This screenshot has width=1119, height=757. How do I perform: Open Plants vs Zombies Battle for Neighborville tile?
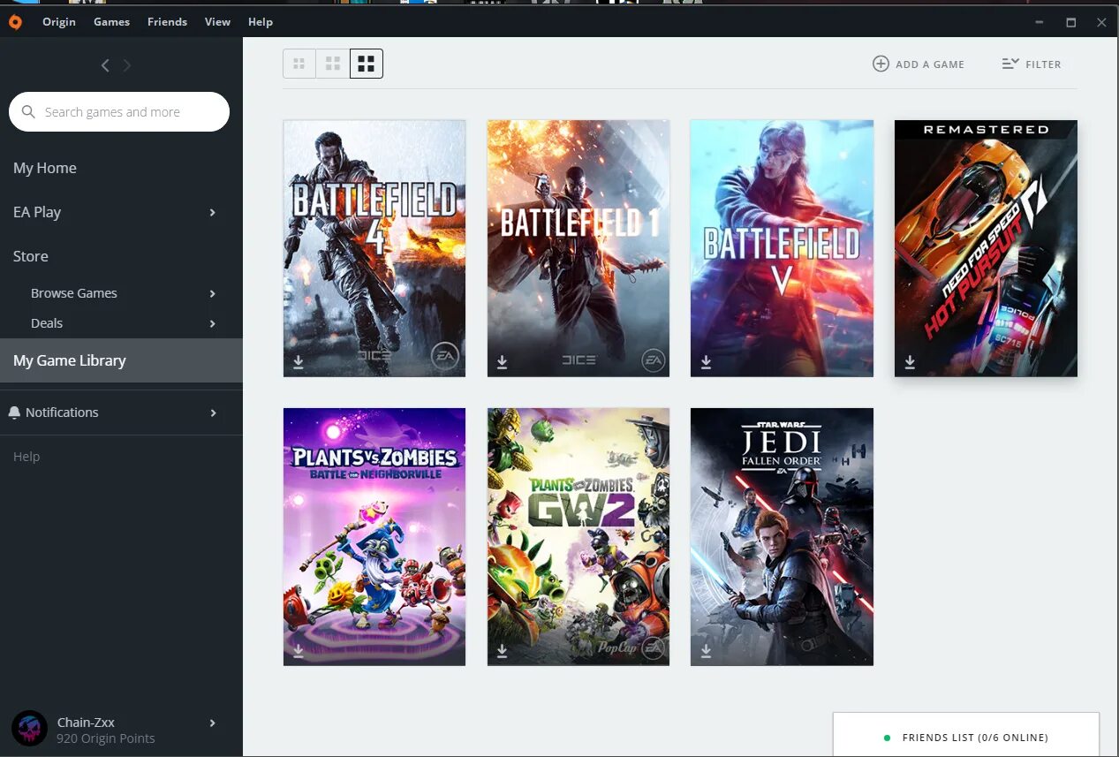click(x=374, y=537)
